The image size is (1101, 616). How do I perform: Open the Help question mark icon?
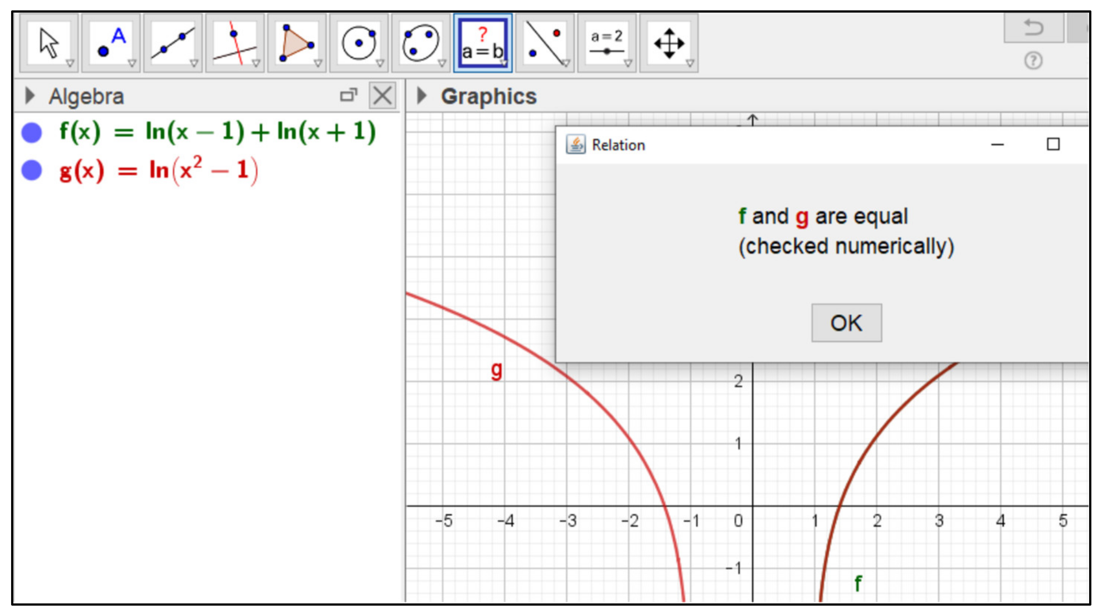point(1033,61)
